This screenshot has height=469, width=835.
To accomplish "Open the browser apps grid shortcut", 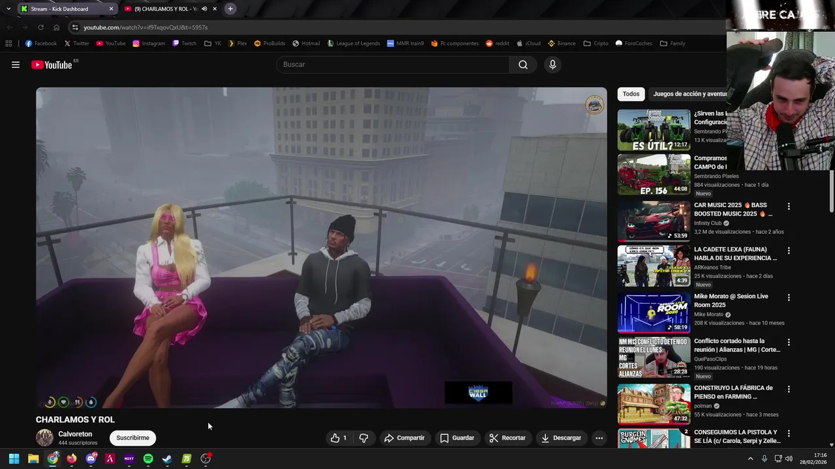I will (x=8, y=44).
